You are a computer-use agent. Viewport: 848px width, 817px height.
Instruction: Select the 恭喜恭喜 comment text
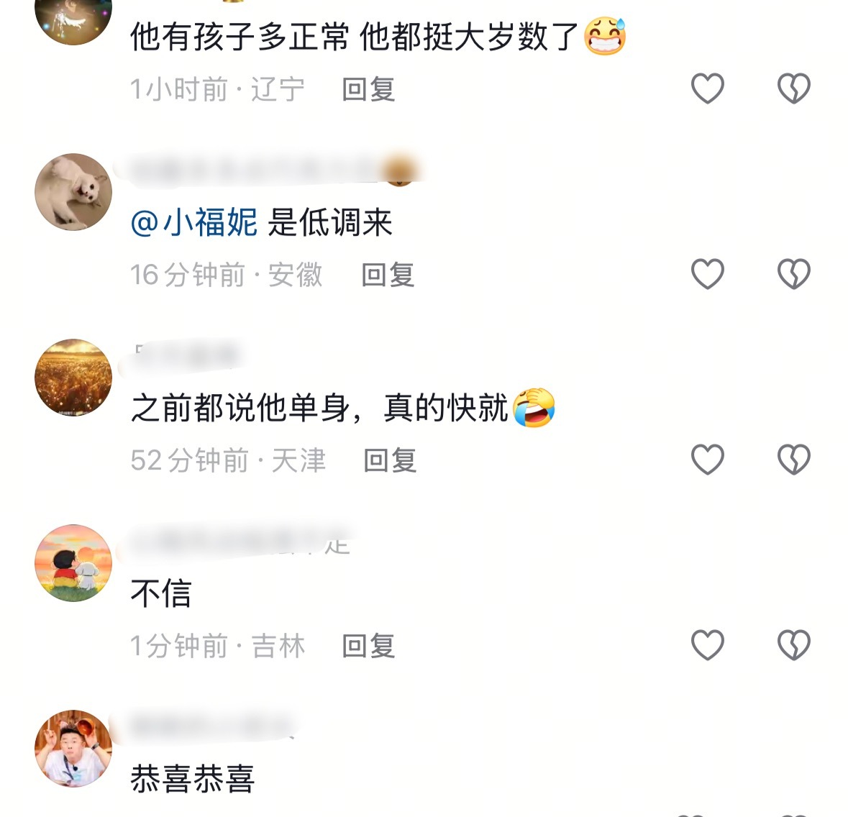193,779
